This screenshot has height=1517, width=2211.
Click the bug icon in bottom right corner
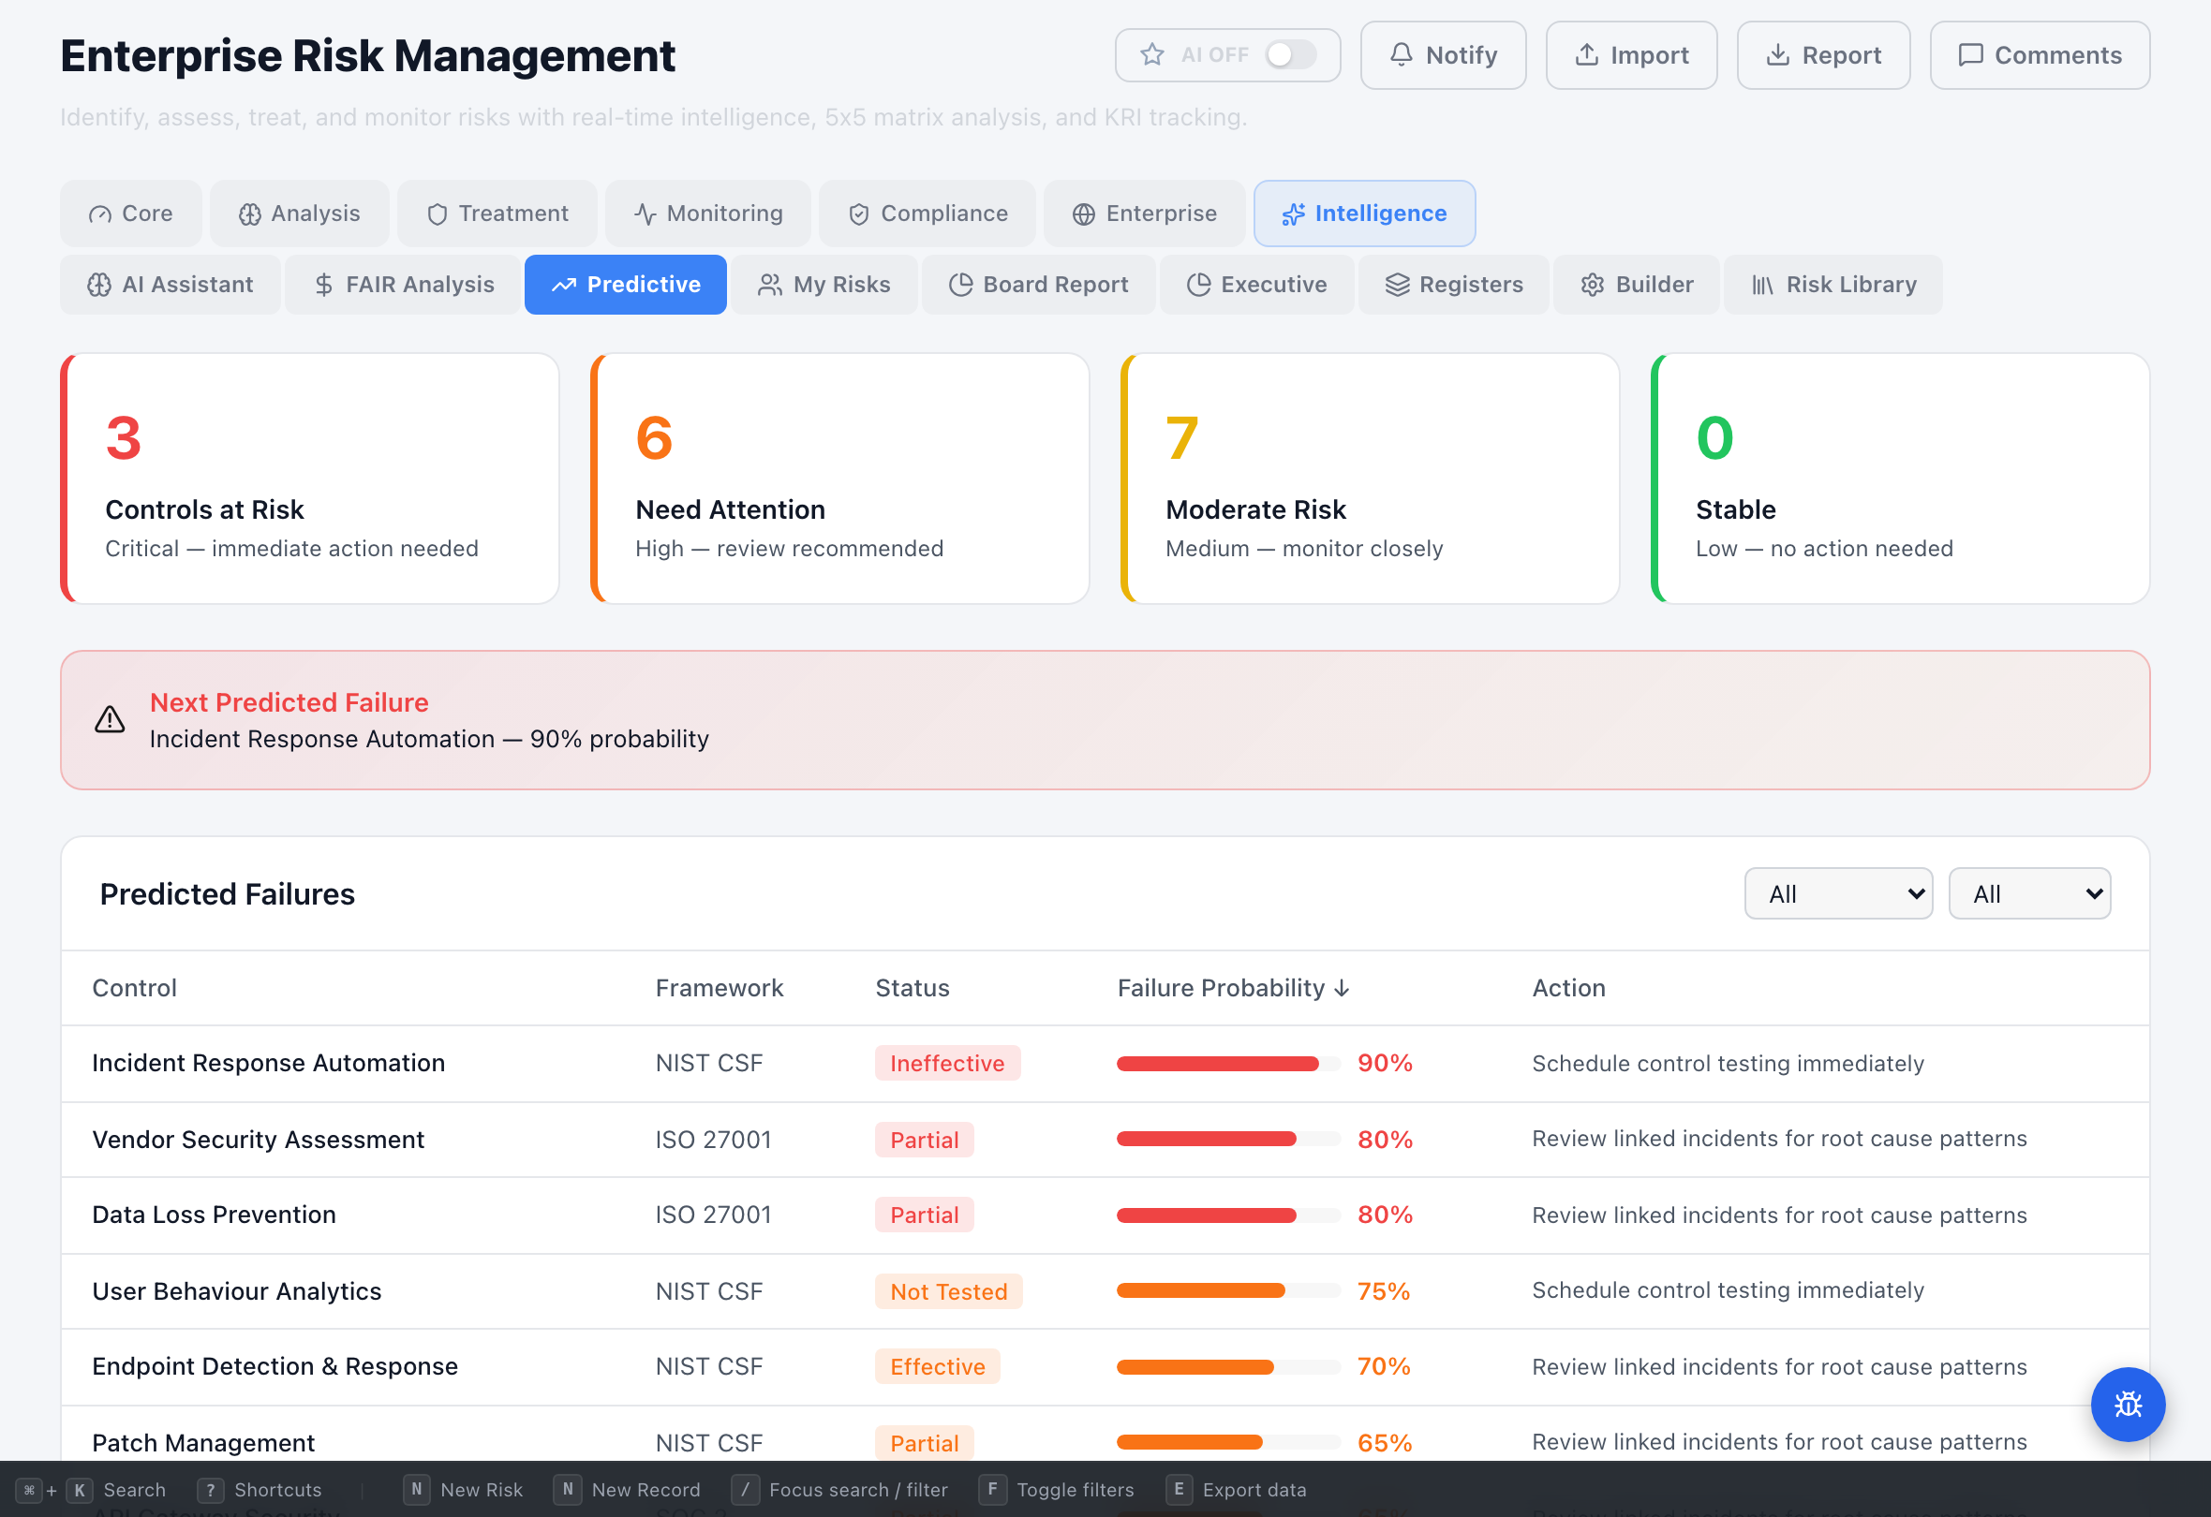pyautogui.click(x=2129, y=1405)
